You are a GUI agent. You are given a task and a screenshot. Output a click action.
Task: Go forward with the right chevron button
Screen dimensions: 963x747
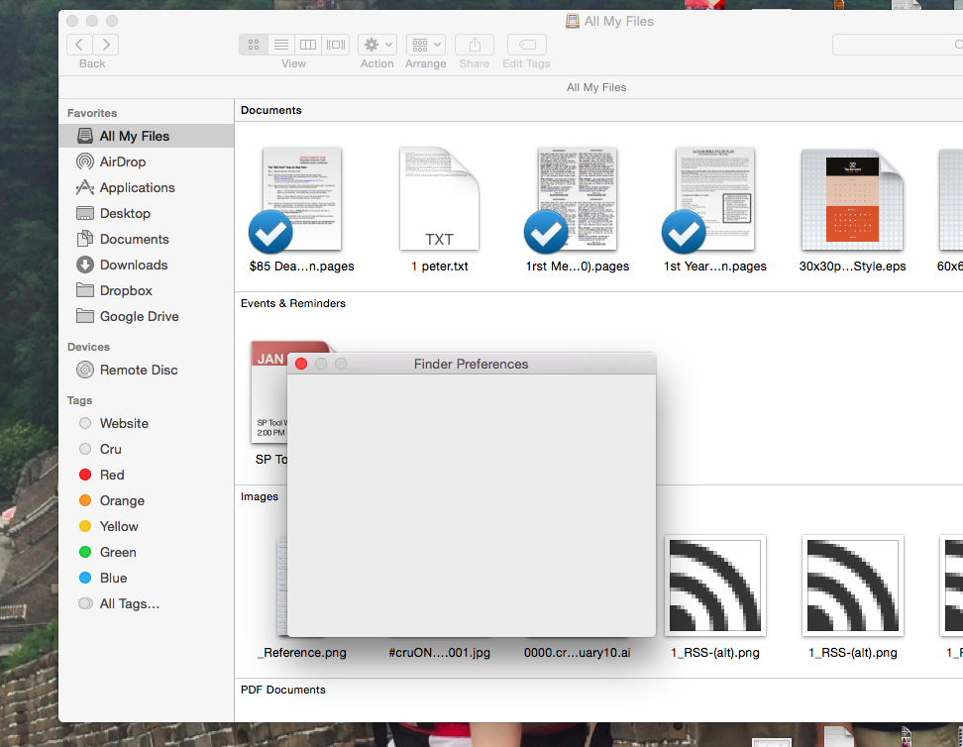click(106, 45)
